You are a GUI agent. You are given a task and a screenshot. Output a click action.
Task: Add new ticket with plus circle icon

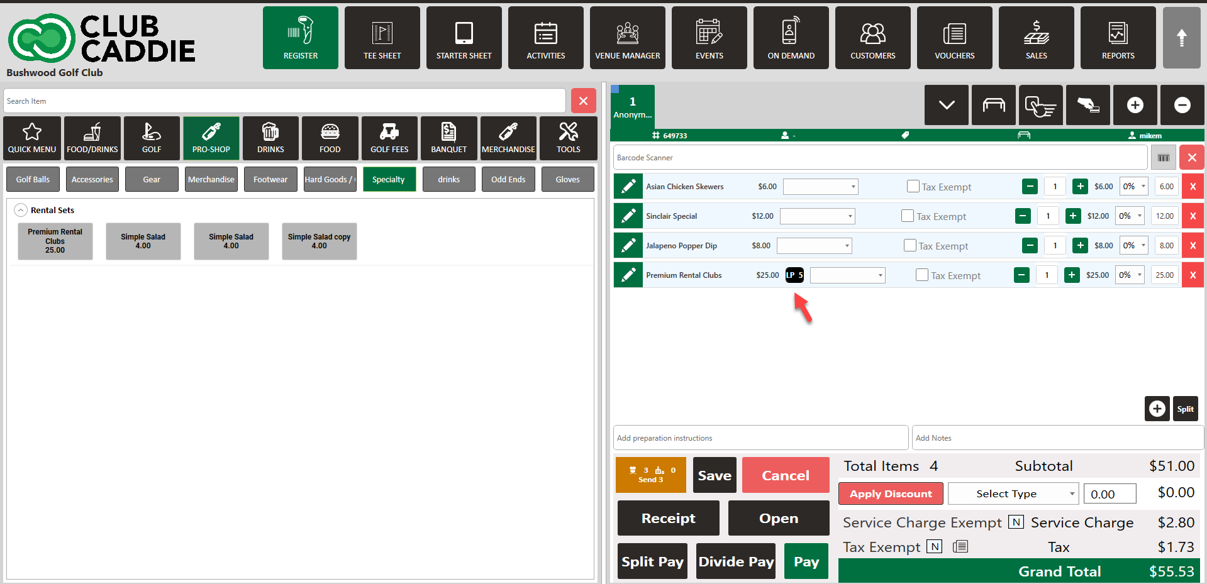(x=1135, y=105)
